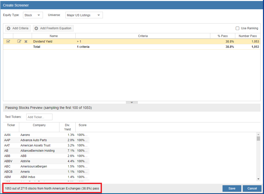The height and width of the screenshot is (194, 264).
Task: Click the Add Criteria button
Action: coord(18,28)
